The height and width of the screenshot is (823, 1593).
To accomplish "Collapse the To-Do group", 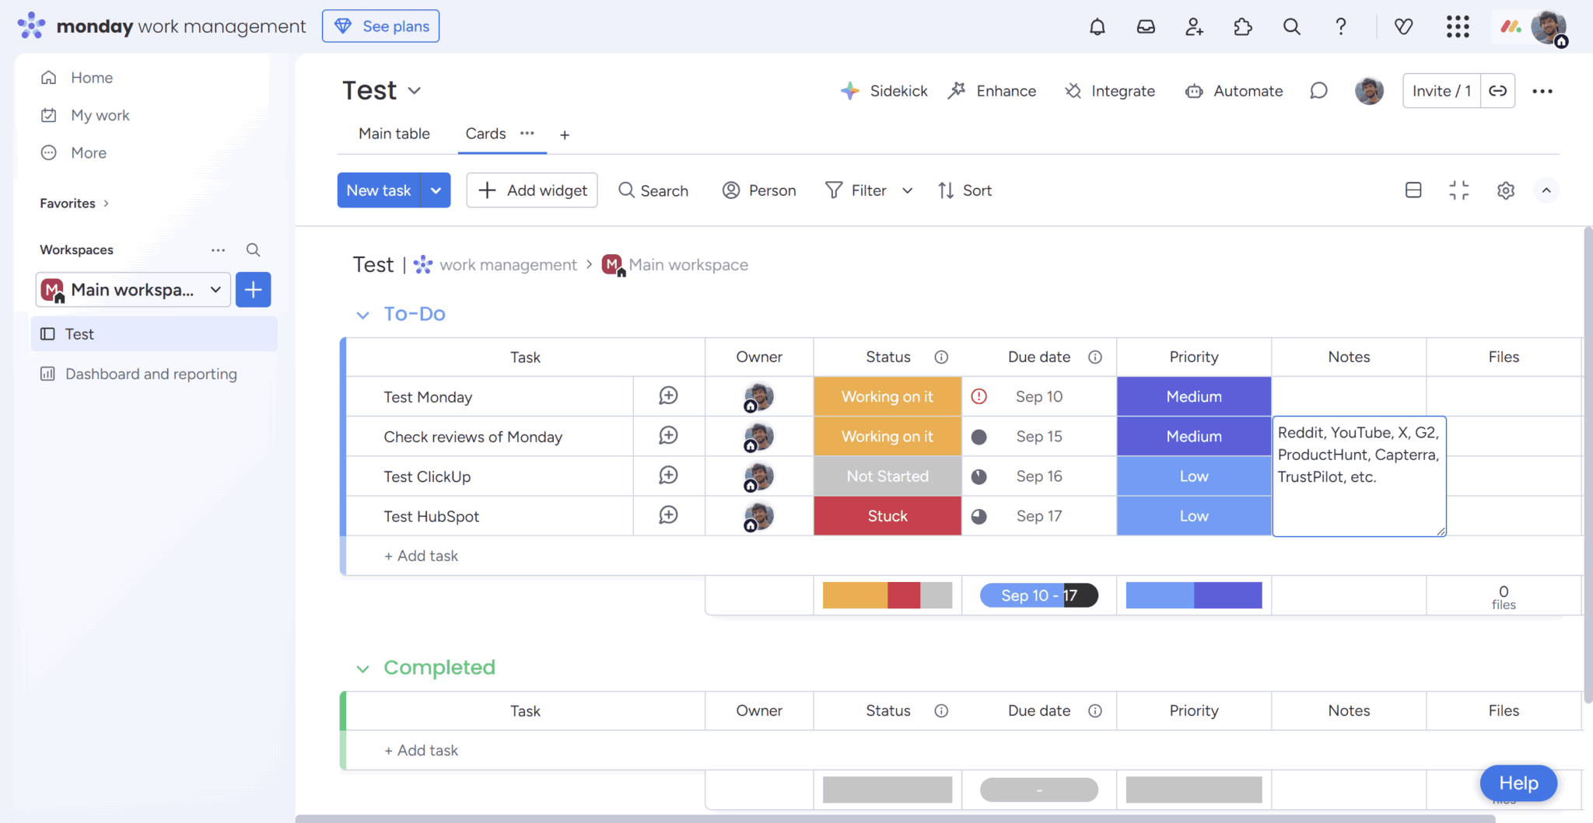I will click(x=362, y=315).
